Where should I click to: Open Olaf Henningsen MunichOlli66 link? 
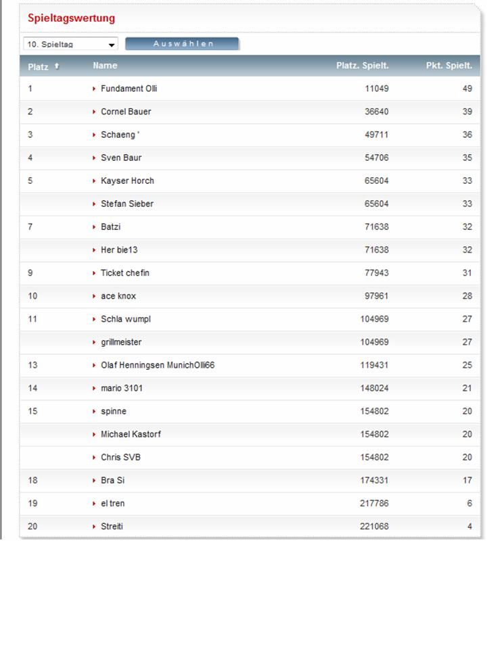(x=158, y=365)
